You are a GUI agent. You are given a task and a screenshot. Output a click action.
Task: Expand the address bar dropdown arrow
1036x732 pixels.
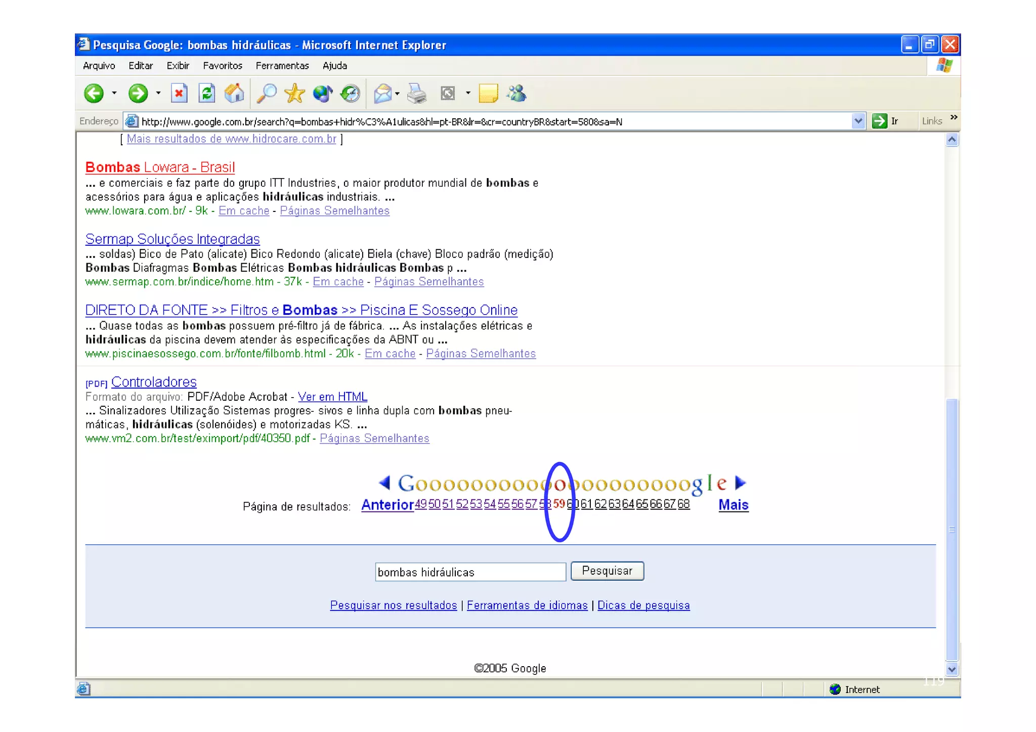click(858, 121)
